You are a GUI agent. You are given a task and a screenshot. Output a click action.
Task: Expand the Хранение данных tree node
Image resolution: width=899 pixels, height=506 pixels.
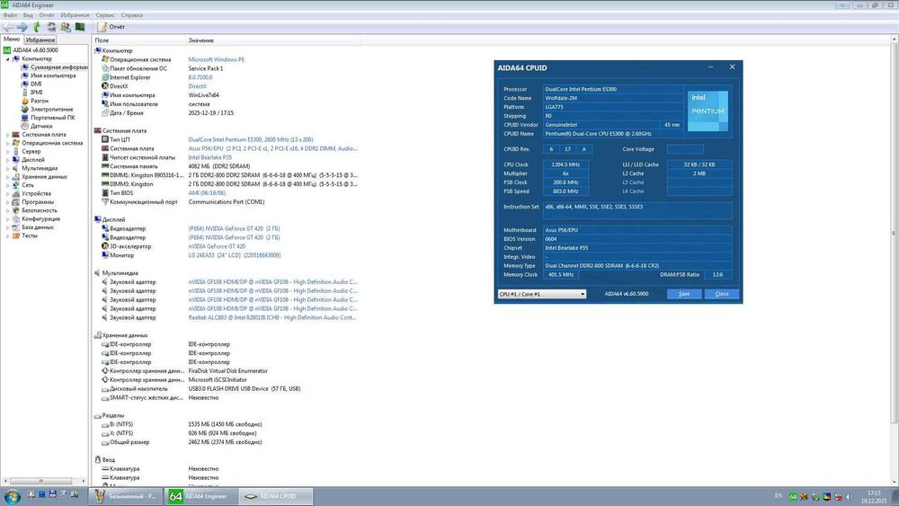(7, 176)
